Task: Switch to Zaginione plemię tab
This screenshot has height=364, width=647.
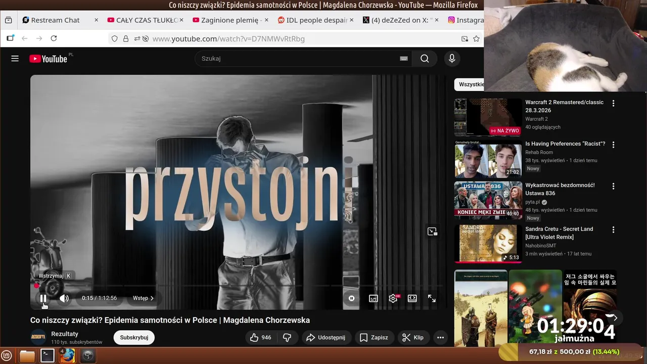Action: coord(230,20)
